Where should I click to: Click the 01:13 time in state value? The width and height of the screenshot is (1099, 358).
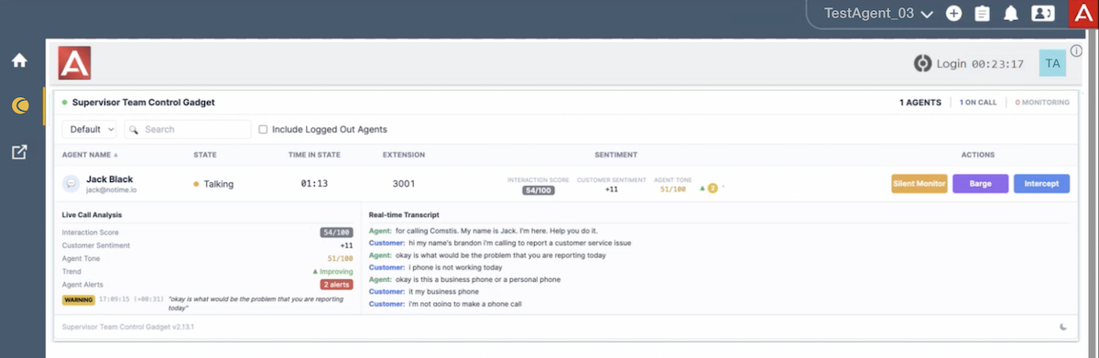[314, 184]
